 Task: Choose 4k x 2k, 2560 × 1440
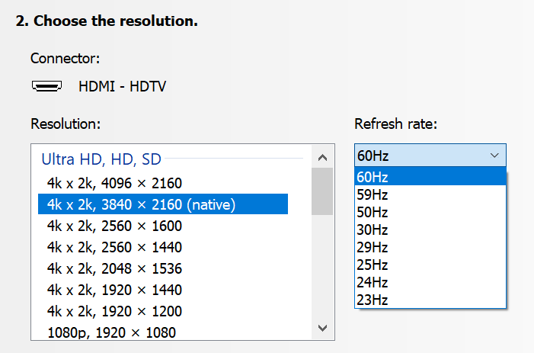click(114, 247)
